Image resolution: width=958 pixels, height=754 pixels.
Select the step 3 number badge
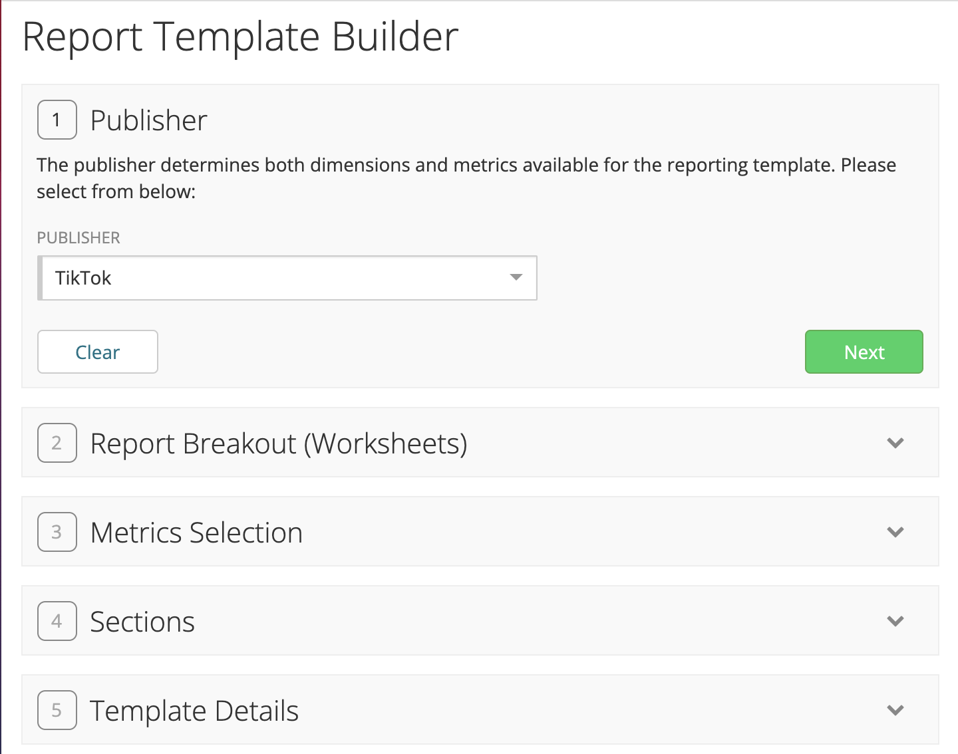click(57, 532)
